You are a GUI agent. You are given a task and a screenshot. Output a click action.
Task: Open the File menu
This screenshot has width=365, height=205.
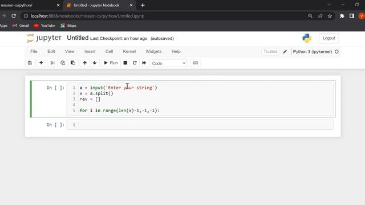pyautogui.click(x=34, y=52)
